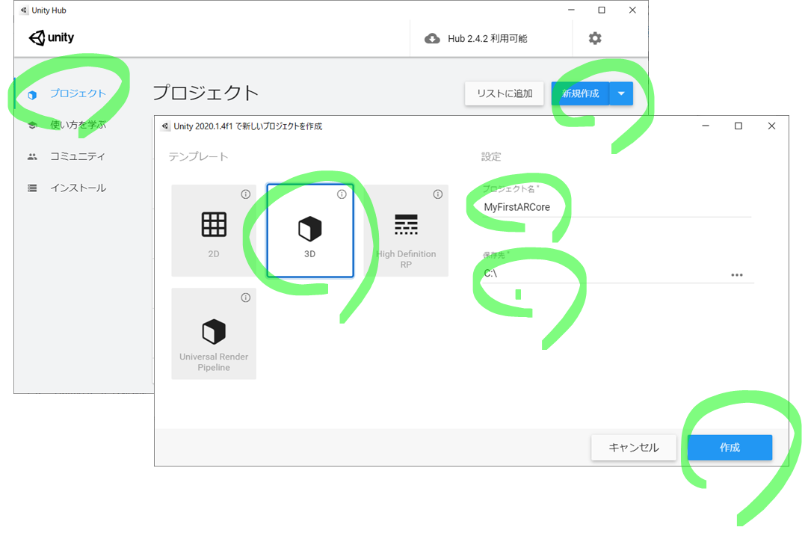
Task: Click the project cube icon in sidebar
Action: click(x=32, y=95)
